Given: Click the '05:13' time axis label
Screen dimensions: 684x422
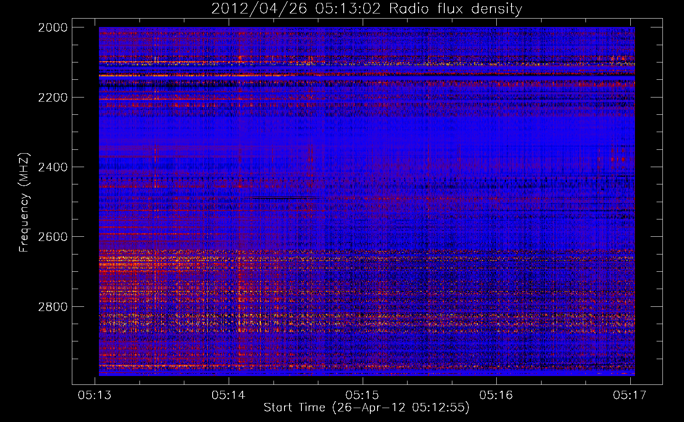Looking at the screenshot, I should 95,395.
